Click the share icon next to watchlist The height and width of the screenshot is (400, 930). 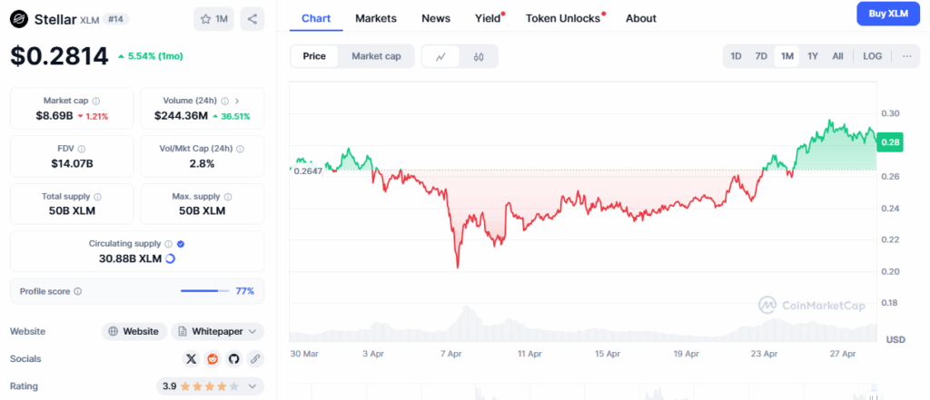pos(252,18)
